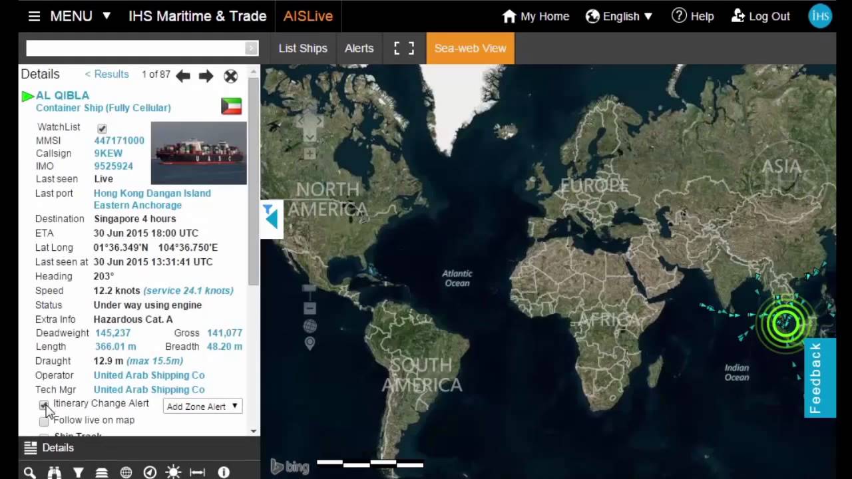Click the details panel scrollbar thumb
This screenshot has width=852, height=479.
point(254,181)
